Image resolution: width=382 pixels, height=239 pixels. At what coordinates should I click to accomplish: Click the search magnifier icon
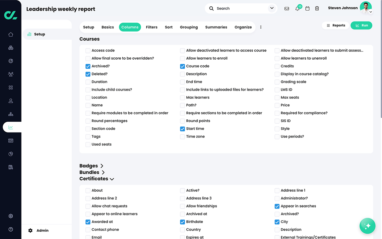[212, 9]
